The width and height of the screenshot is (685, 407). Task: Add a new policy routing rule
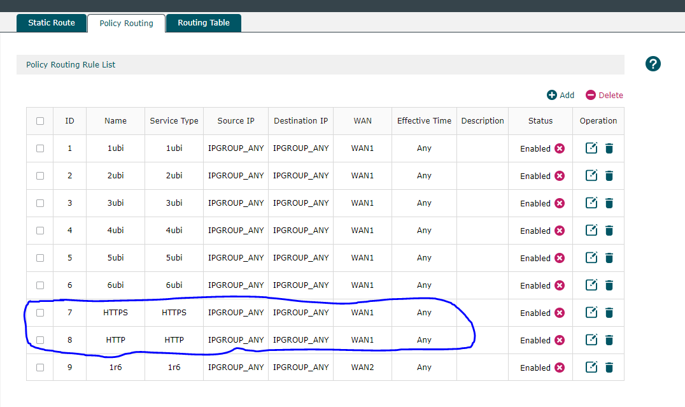tap(560, 95)
